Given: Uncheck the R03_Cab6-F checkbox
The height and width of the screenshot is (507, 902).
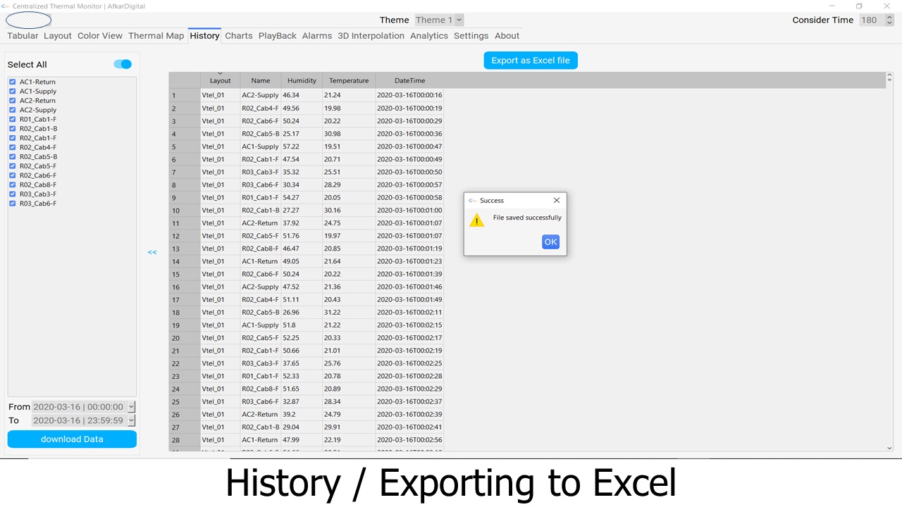Looking at the screenshot, I should pyautogui.click(x=13, y=204).
